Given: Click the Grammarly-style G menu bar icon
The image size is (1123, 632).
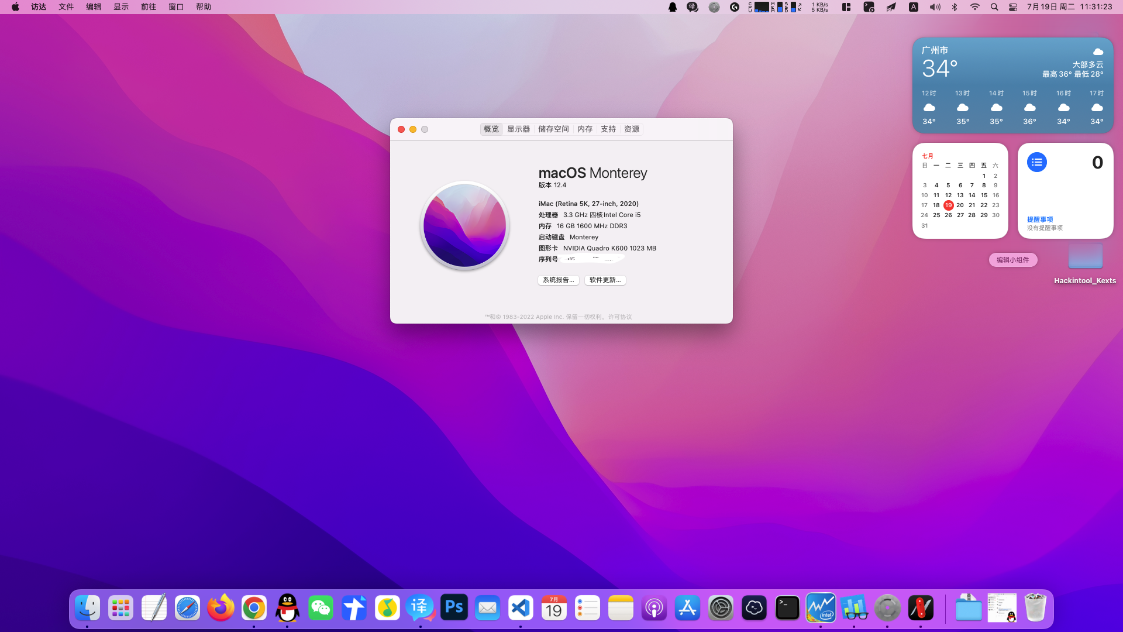Looking at the screenshot, I should point(735,7).
